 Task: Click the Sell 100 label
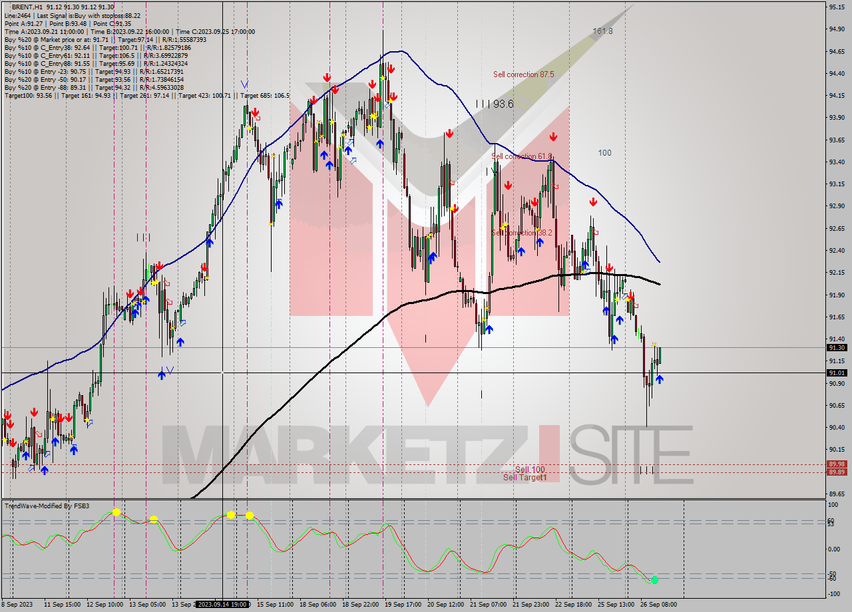[530, 470]
